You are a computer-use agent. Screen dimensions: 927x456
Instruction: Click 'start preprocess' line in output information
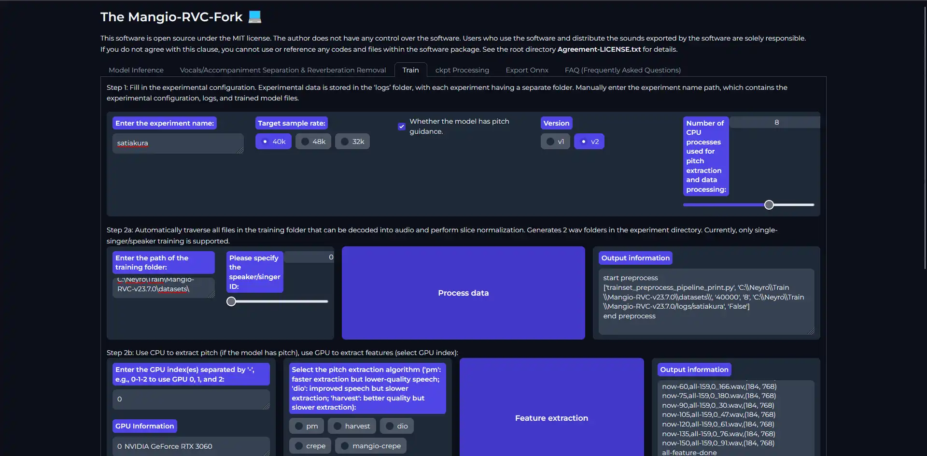(x=631, y=278)
